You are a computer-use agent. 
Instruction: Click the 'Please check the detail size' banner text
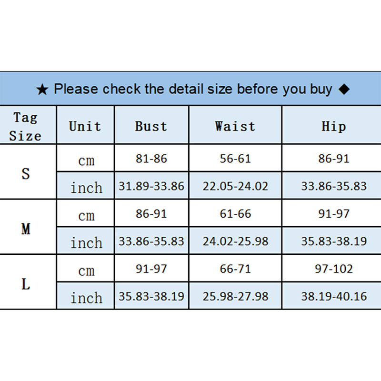(192, 89)
